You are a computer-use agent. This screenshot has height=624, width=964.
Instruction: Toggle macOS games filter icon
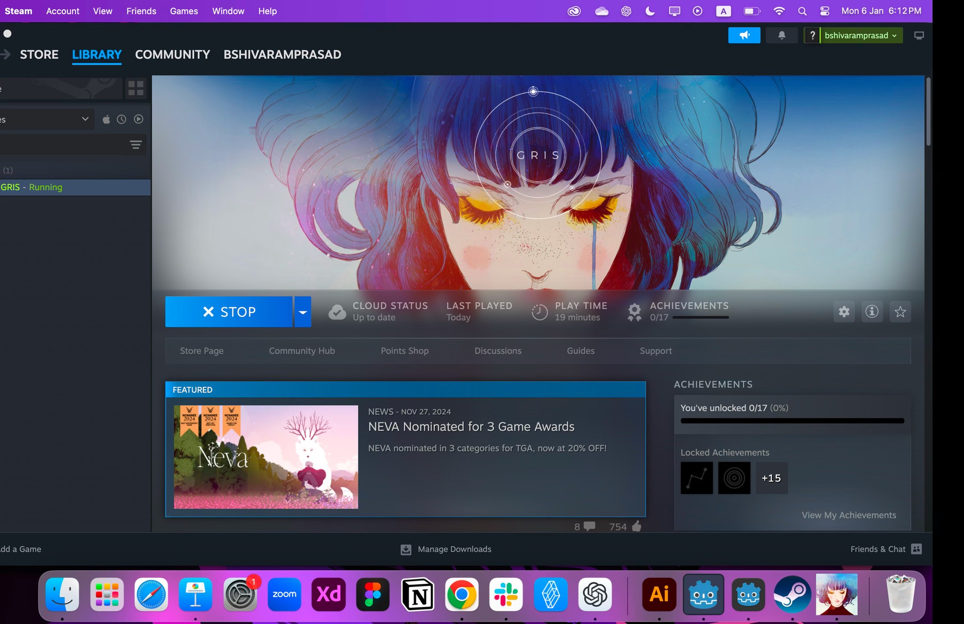pos(106,120)
